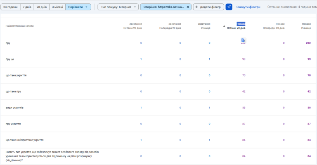Remove the page filter with X icon
Viewport: 317px width, 165px height.
(x=188, y=7)
